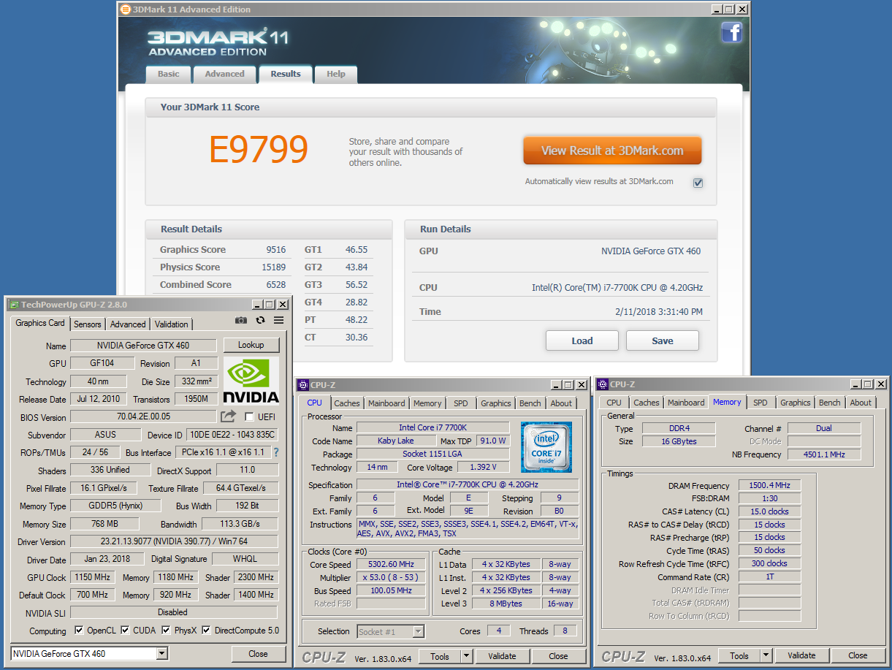892x670 pixels.
Task: Click the Core Speed value 5302.60 MHz
Action: (x=391, y=565)
